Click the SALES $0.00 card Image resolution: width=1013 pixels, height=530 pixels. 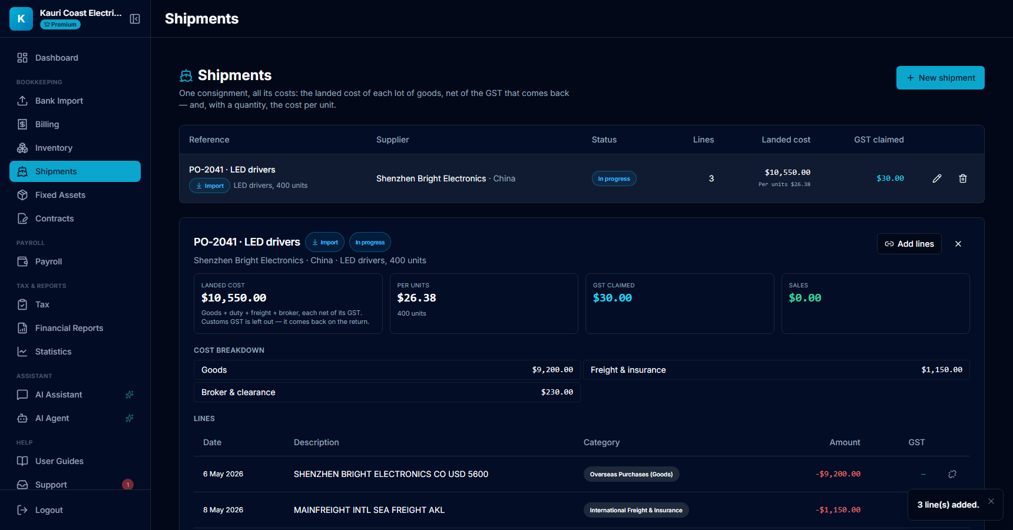[x=875, y=303]
